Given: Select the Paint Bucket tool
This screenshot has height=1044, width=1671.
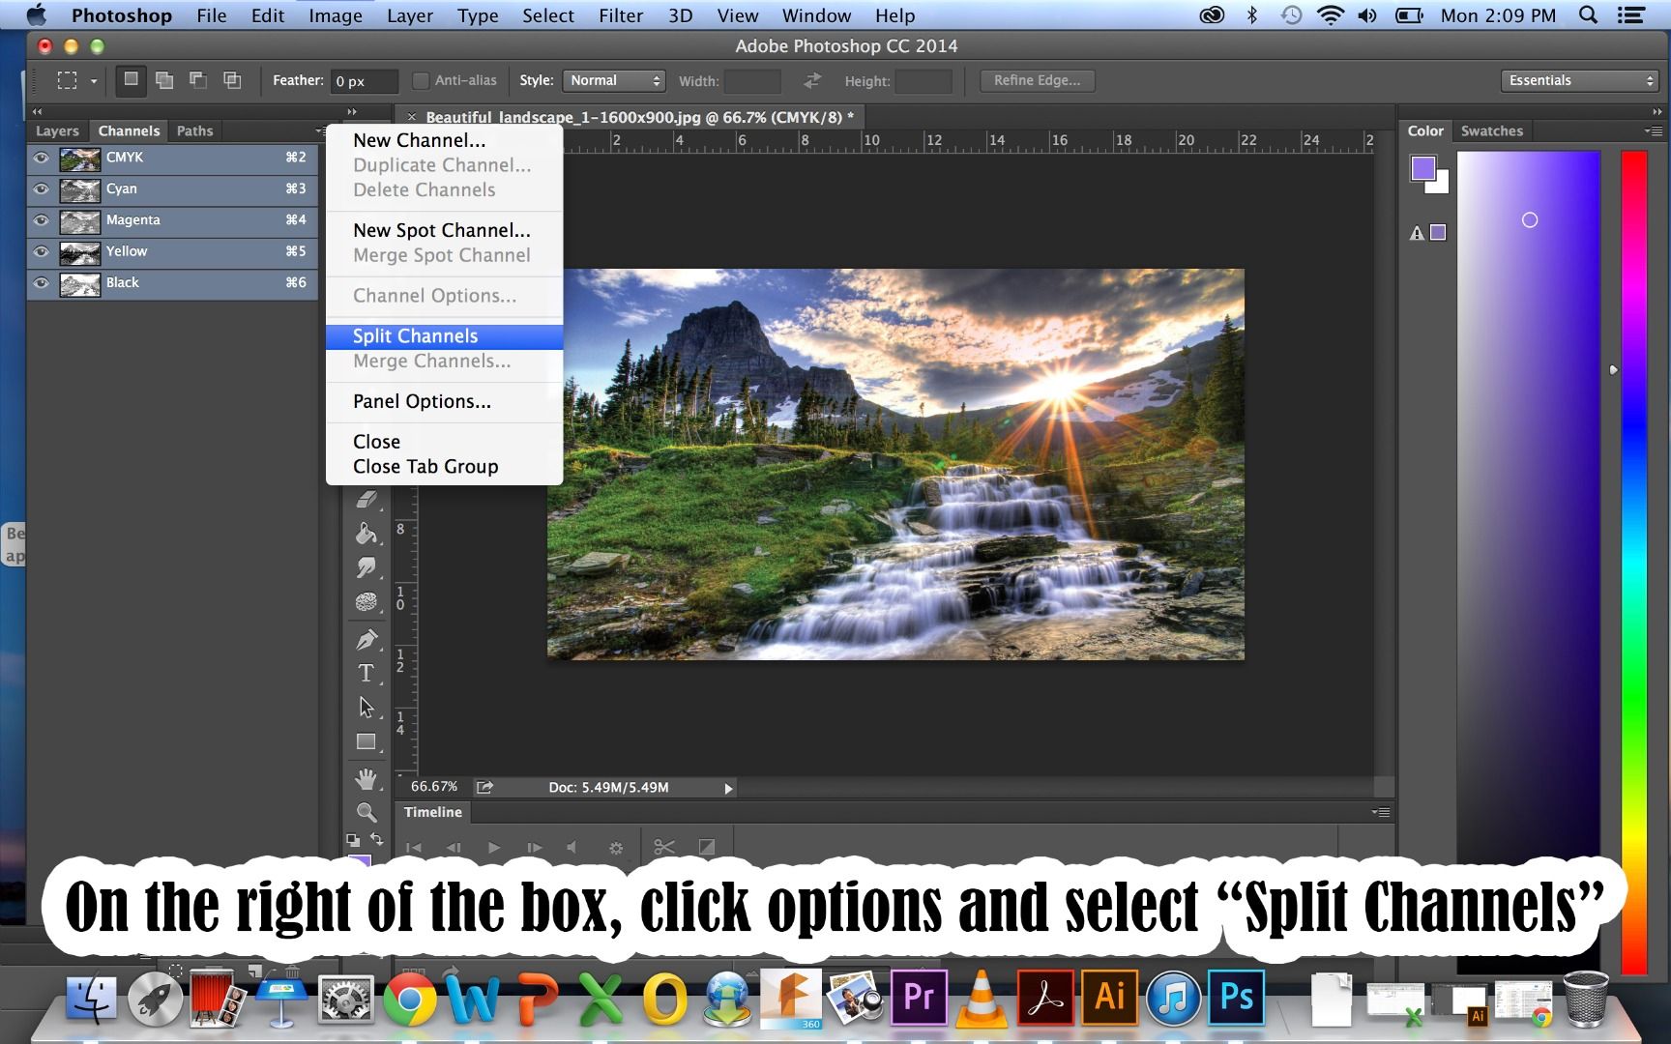Looking at the screenshot, I should 366,534.
